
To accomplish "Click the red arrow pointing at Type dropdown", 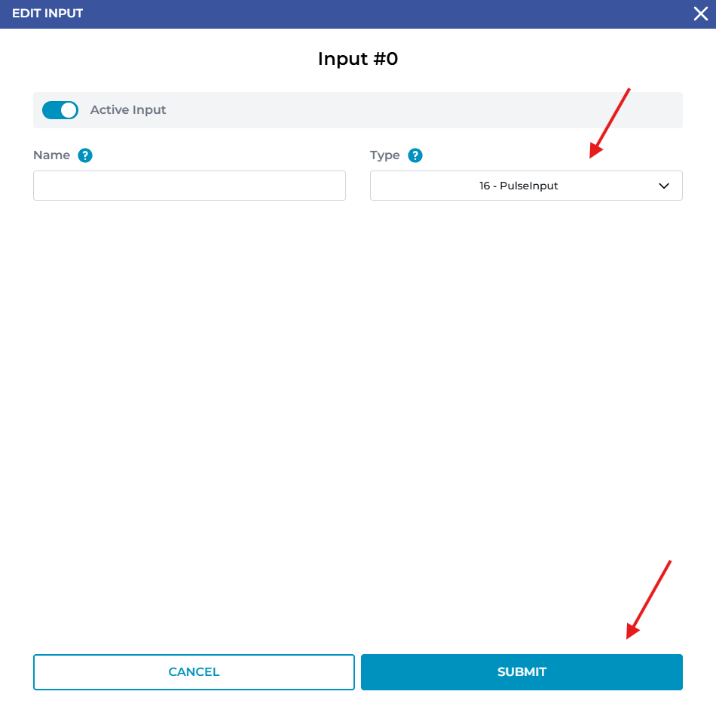I will 609,124.
